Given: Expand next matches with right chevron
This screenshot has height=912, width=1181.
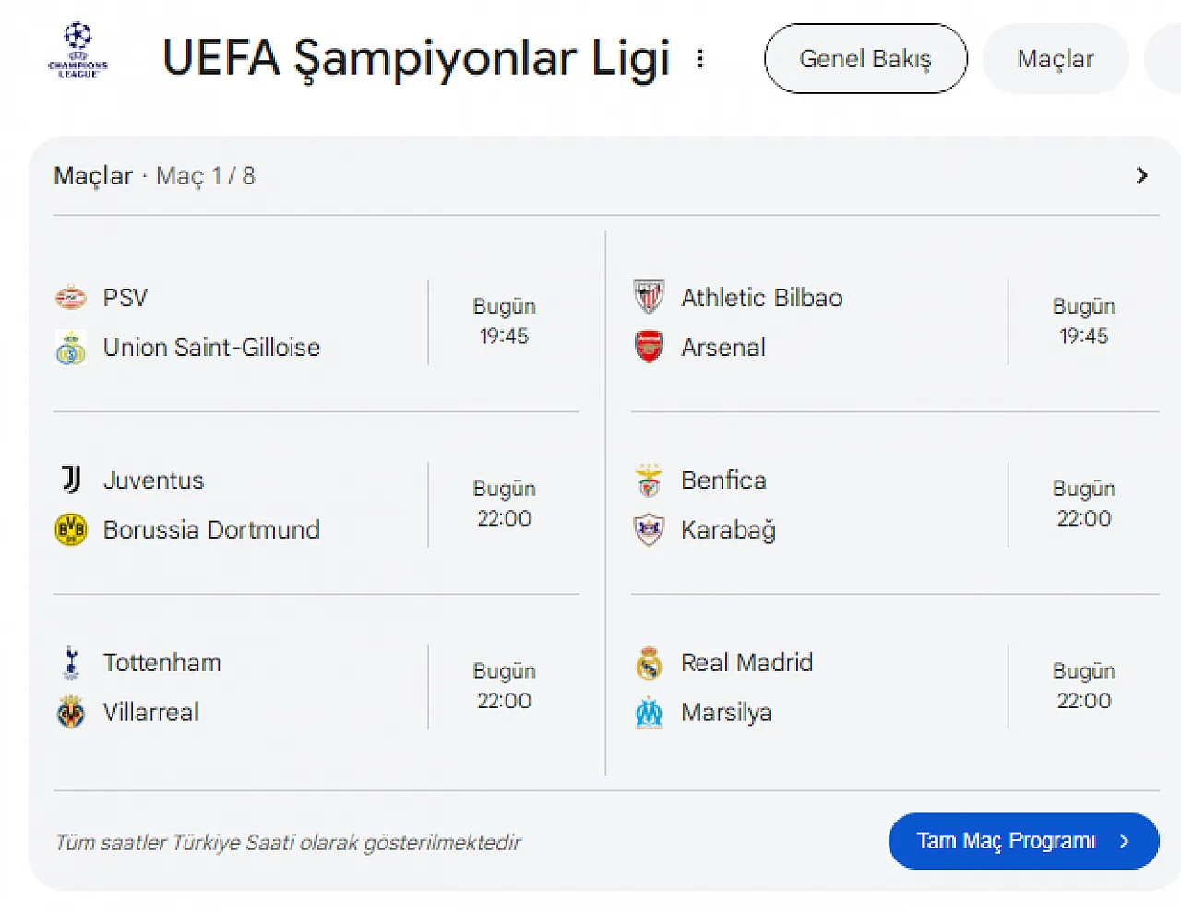Looking at the screenshot, I should click(1141, 175).
